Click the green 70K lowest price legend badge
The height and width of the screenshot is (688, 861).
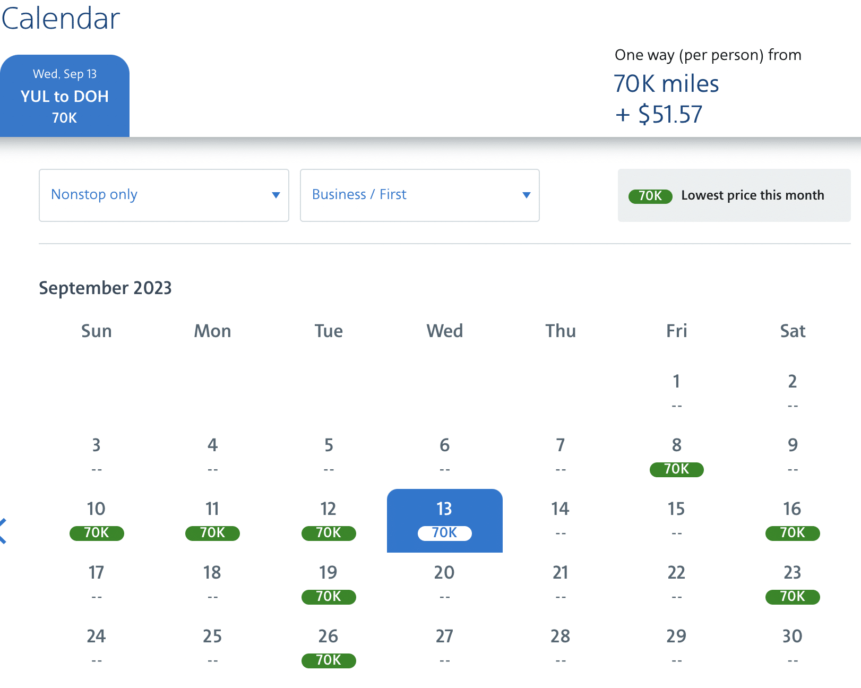point(650,196)
